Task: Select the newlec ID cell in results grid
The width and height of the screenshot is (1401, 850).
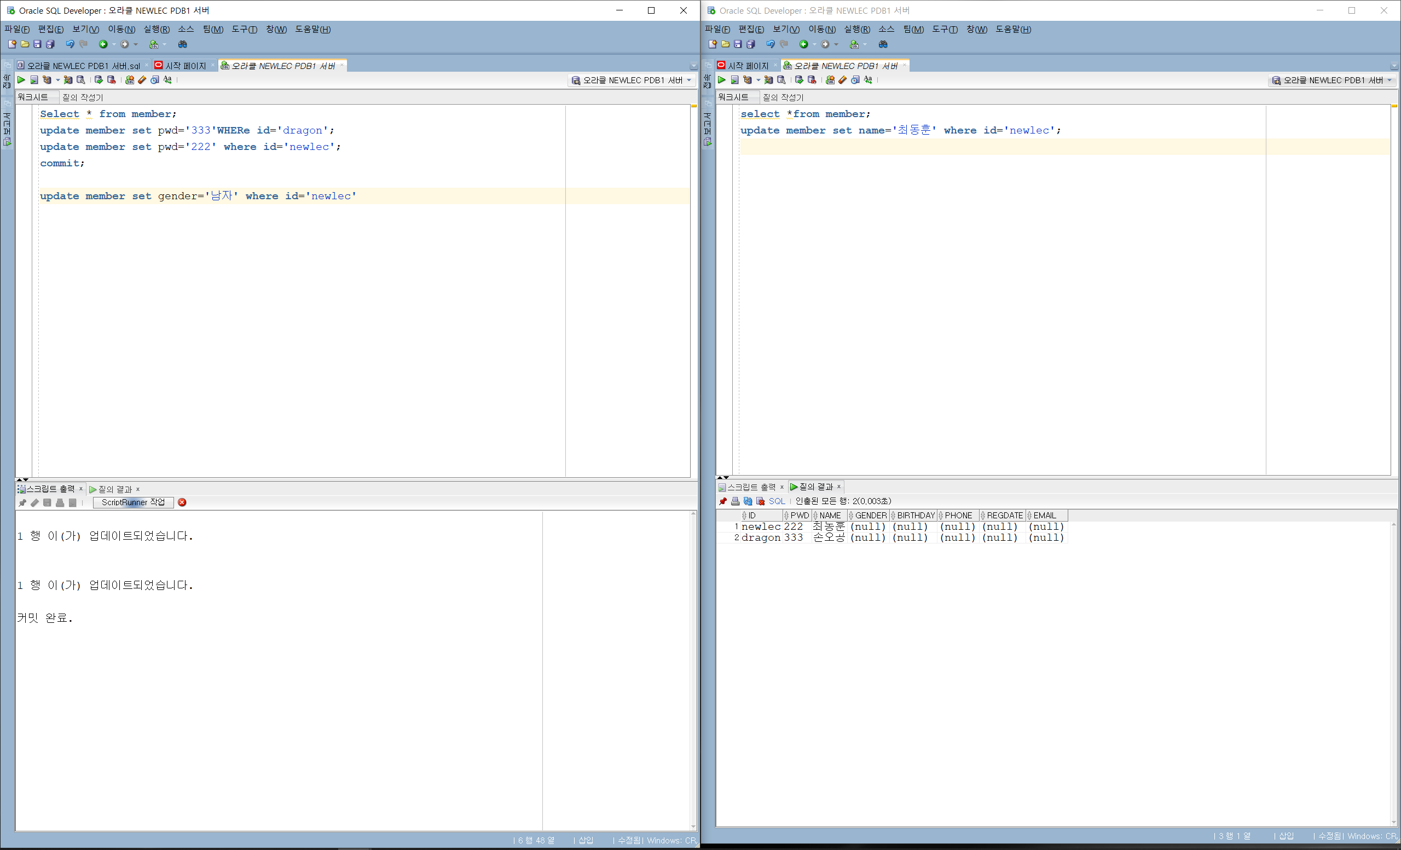Action: coord(761,527)
